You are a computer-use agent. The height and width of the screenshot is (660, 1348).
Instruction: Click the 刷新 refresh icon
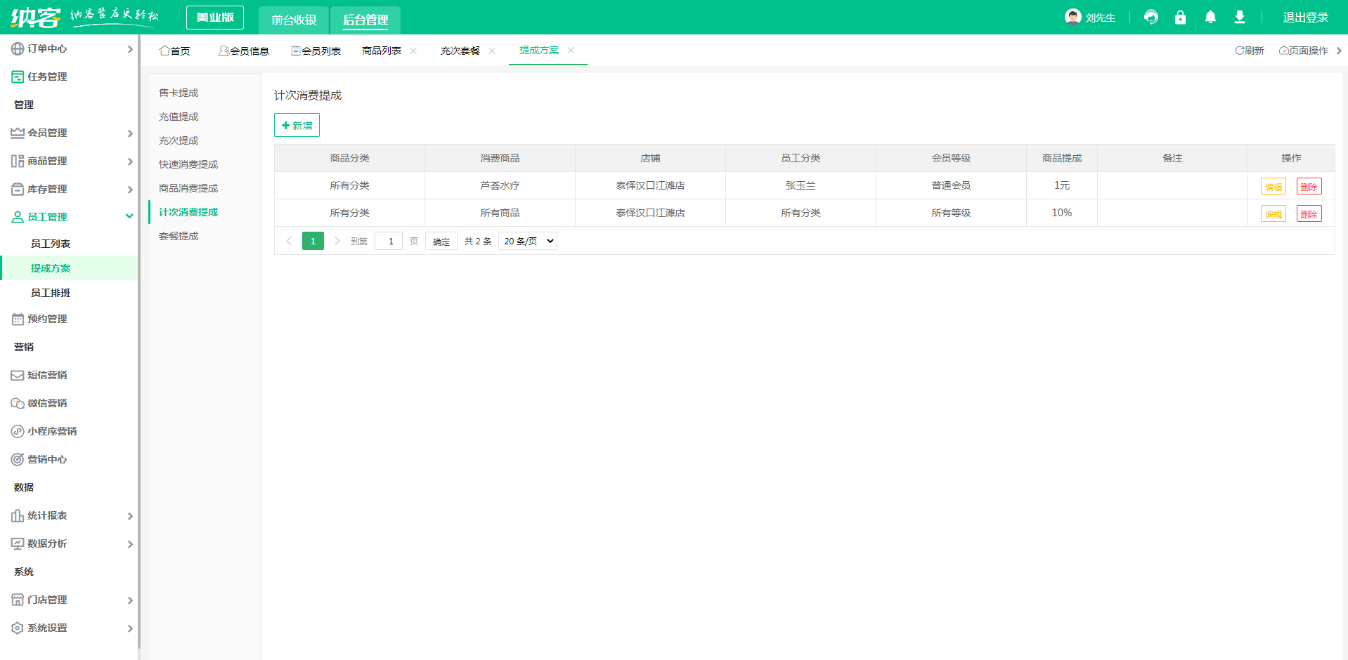tap(1240, 51)
